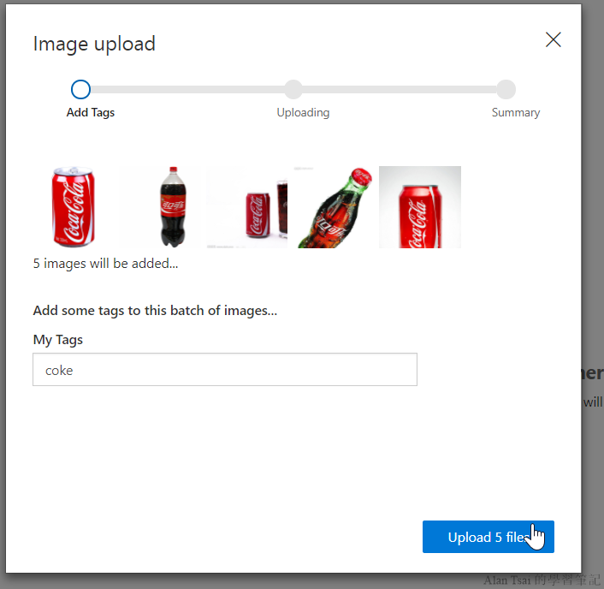Select the Add Tags step circle
This screenshot has width=604, height=589.
pyautogui.click(x=80, y=89)
